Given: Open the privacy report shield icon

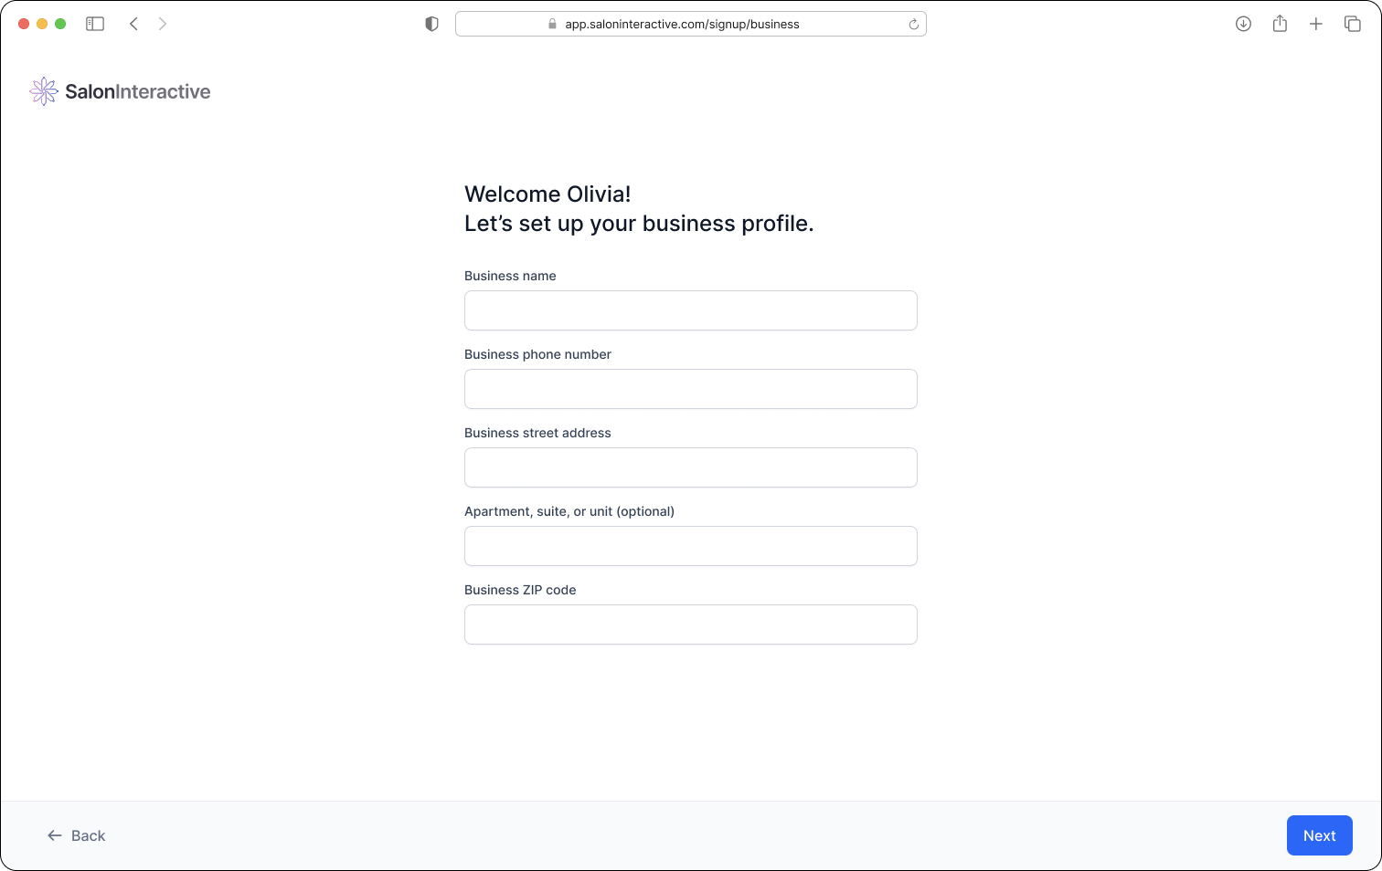Looking at the screenshot, I should click(x=432, y=24).
